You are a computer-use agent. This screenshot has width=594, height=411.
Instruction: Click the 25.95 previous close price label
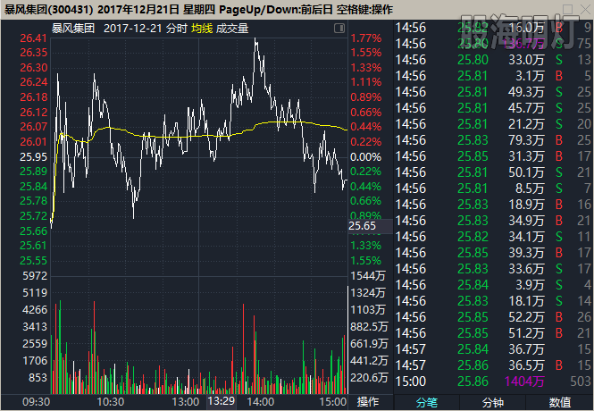pos(33,157)
